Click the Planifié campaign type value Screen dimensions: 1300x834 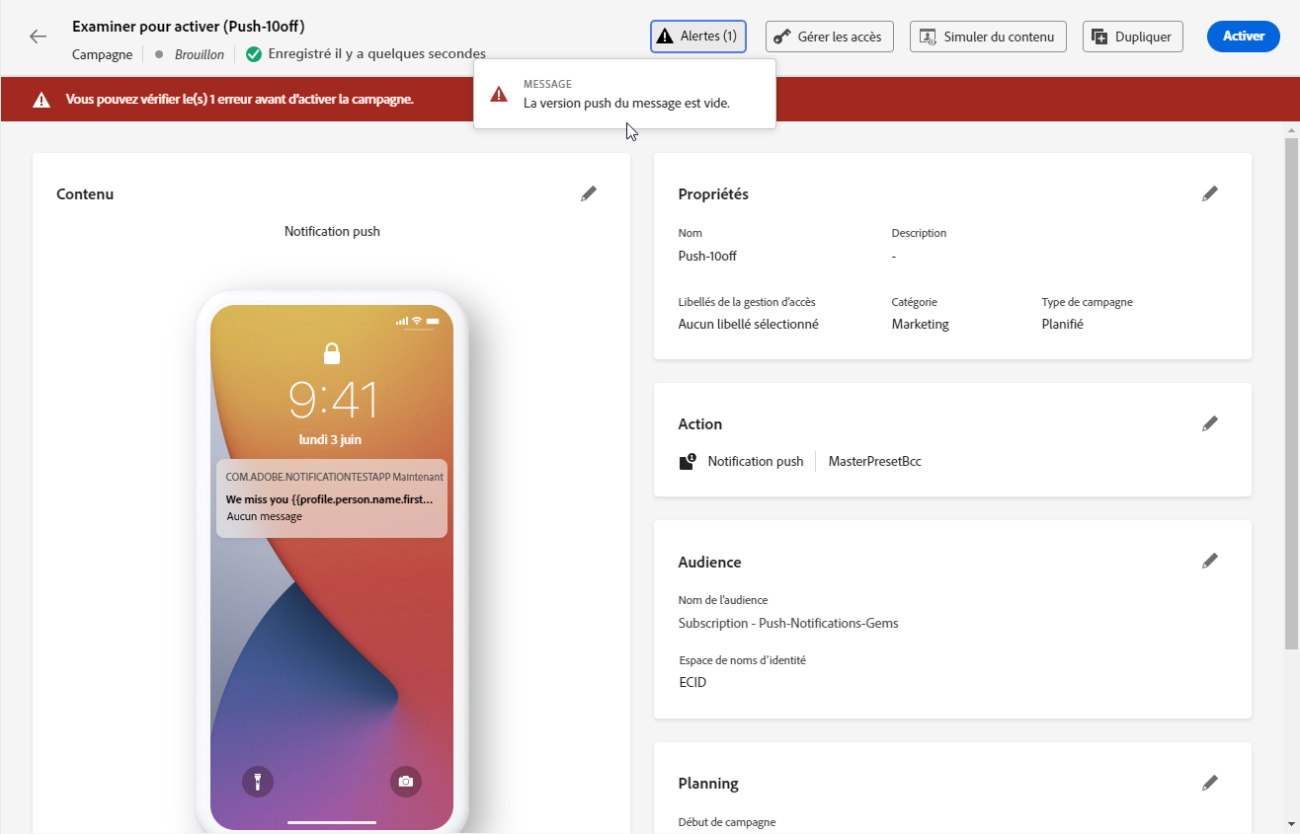click(1062, 324)
